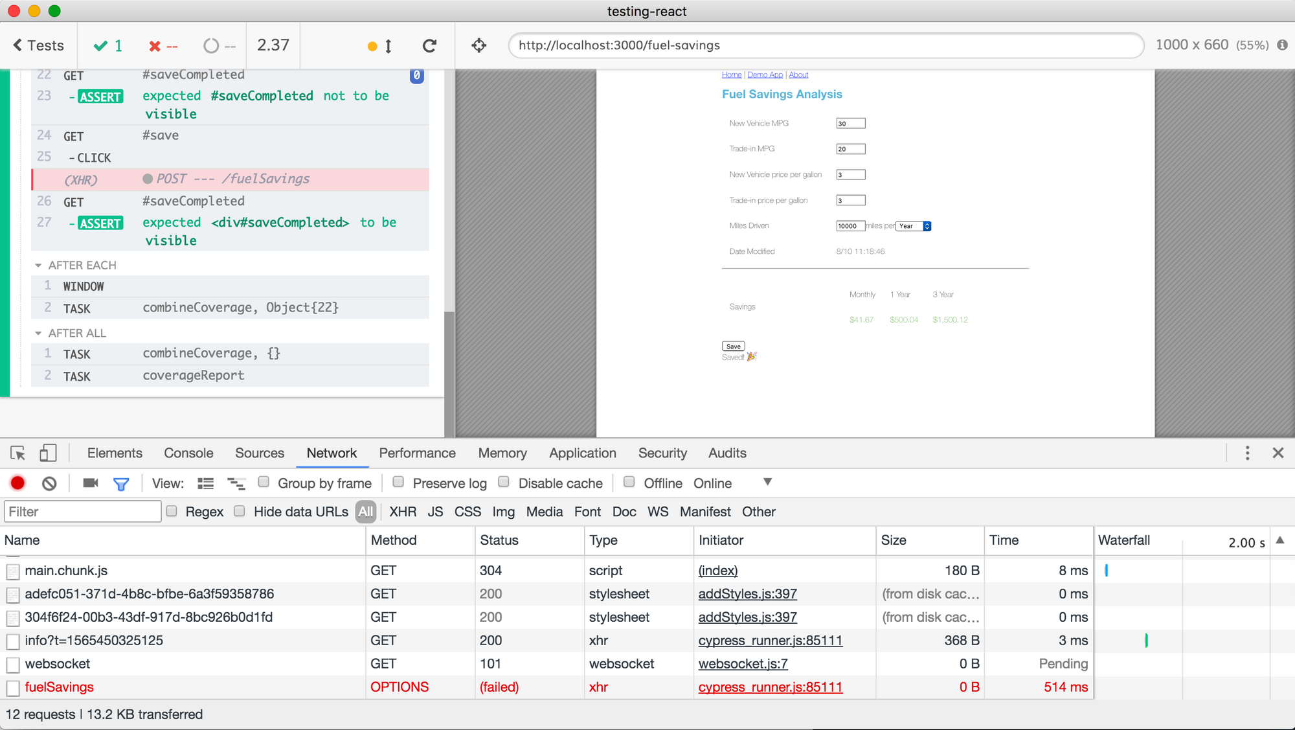
Task: Enable the Preserve log checkbox
Action: point(399,482)
